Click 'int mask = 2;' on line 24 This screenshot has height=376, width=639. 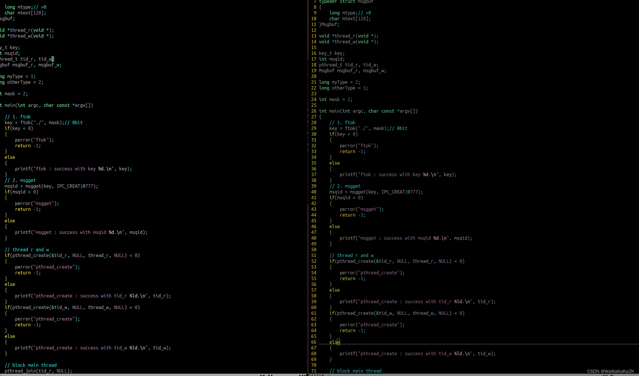pyautogui.click(x=336, y=100)
